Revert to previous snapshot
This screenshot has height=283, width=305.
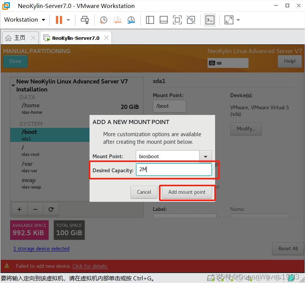[118, 20]
